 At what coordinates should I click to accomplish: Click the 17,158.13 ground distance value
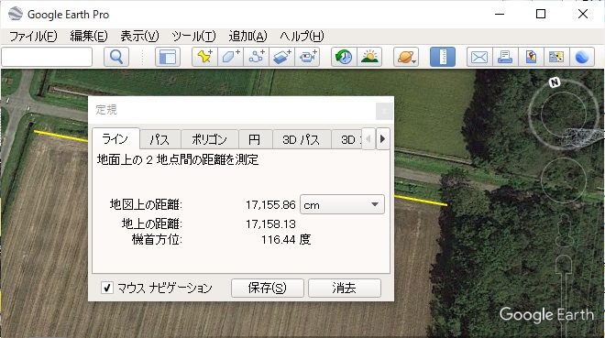[270, 224]
